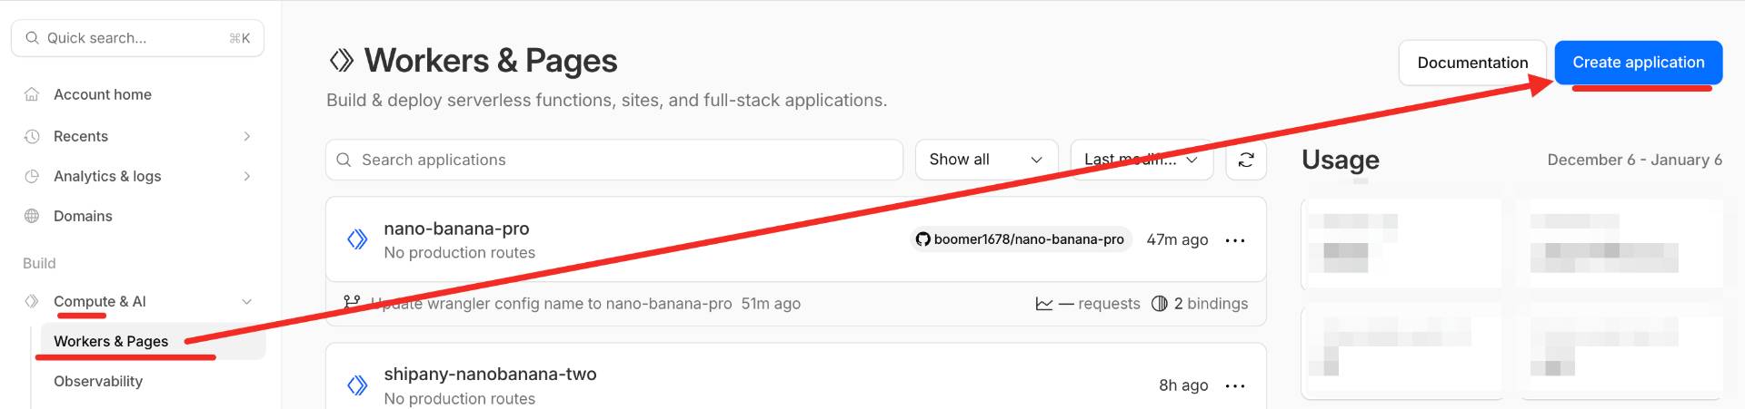Screen dimensions: 1745x409
Task: Click the Create application button
Action: [1638, 63]
